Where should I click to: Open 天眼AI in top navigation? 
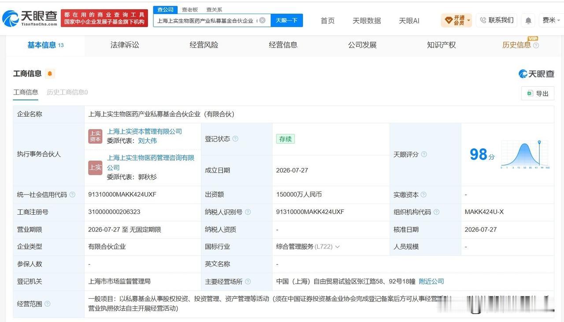[x=409, y=21]
